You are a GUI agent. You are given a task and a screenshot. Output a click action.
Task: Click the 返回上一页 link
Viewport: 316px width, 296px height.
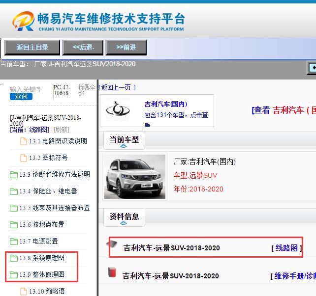tap(117, 87)
